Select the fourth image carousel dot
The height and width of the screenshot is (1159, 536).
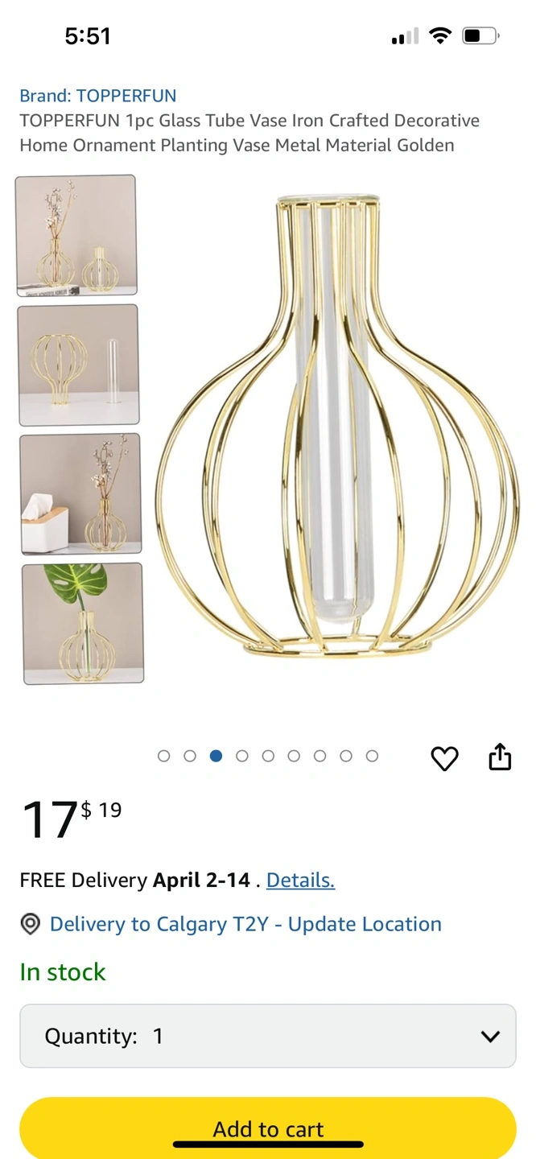point(242,756)
